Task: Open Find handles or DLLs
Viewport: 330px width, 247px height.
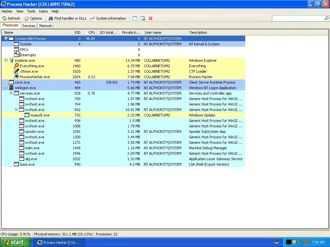Action: [x=67, y=18]
